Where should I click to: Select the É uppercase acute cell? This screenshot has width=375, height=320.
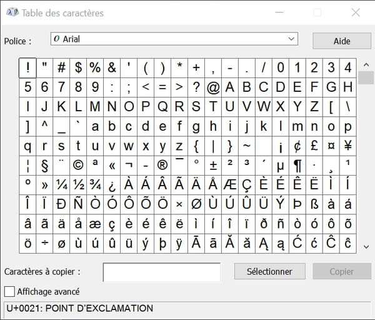coord(281,185)
